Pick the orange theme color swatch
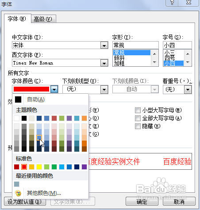 point(84,118)
